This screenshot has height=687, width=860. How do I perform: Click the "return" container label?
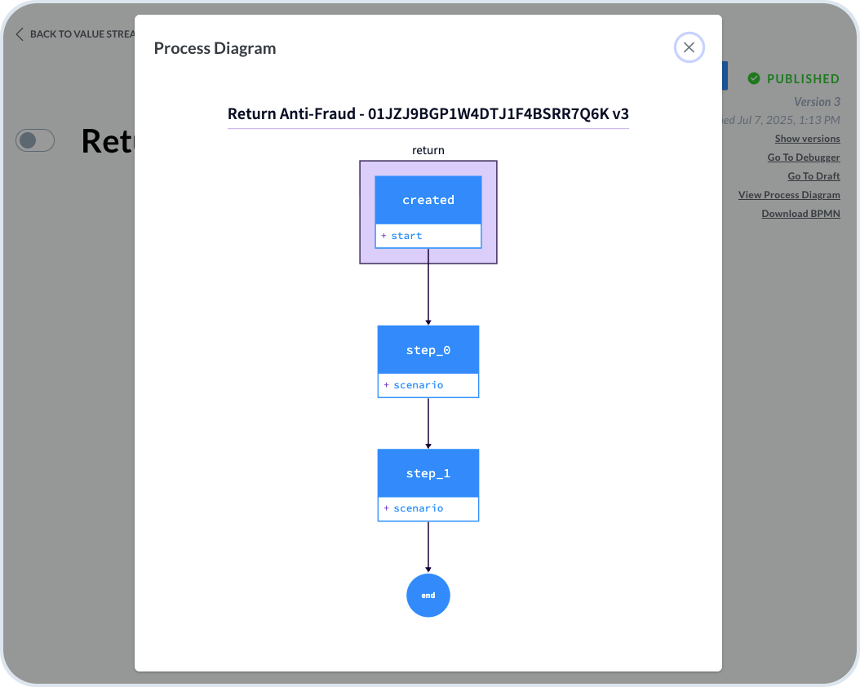click(428, 150)
